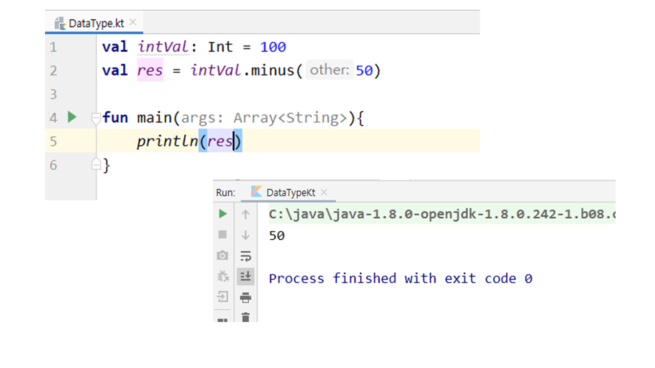
Task: Close the DataType.kt editor tab
Action: [x=133, y=22]
